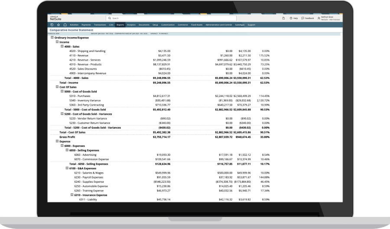Go to the Home house icon
This screenshot has height=229, width=390.
65,25
